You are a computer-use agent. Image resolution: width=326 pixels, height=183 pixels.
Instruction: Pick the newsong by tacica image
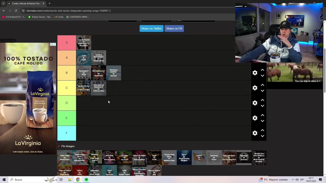[214, 158]
